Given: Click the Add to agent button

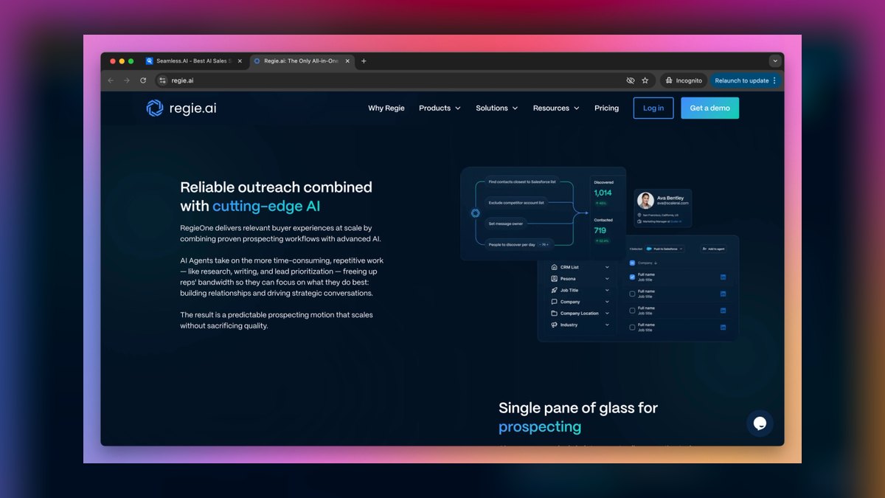Looking at the screenshot, I should click(714, 249).
